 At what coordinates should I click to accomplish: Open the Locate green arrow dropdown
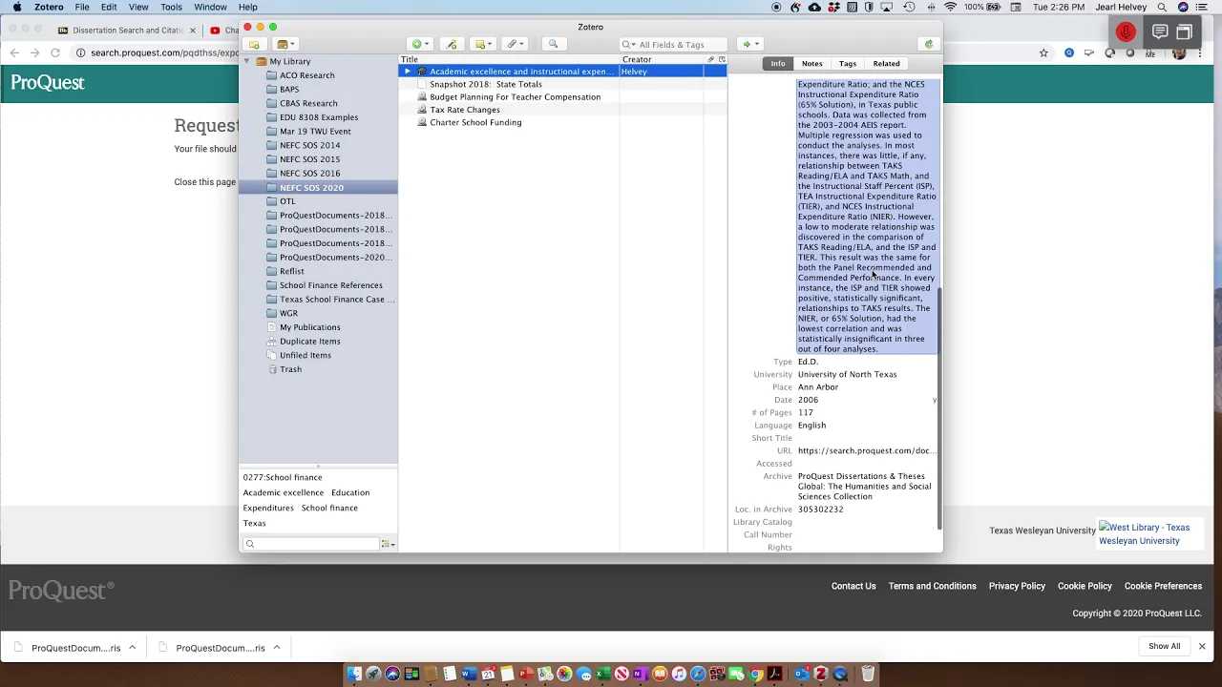[x=750, y=44]
